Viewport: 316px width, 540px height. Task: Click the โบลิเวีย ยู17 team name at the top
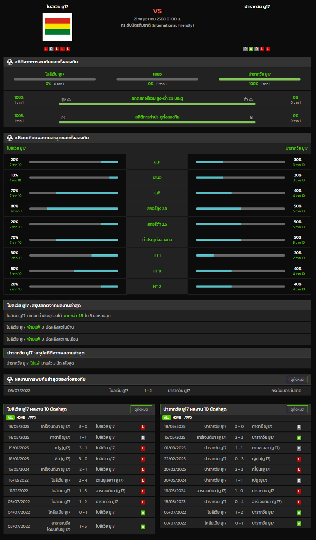[x=57, y=7]
